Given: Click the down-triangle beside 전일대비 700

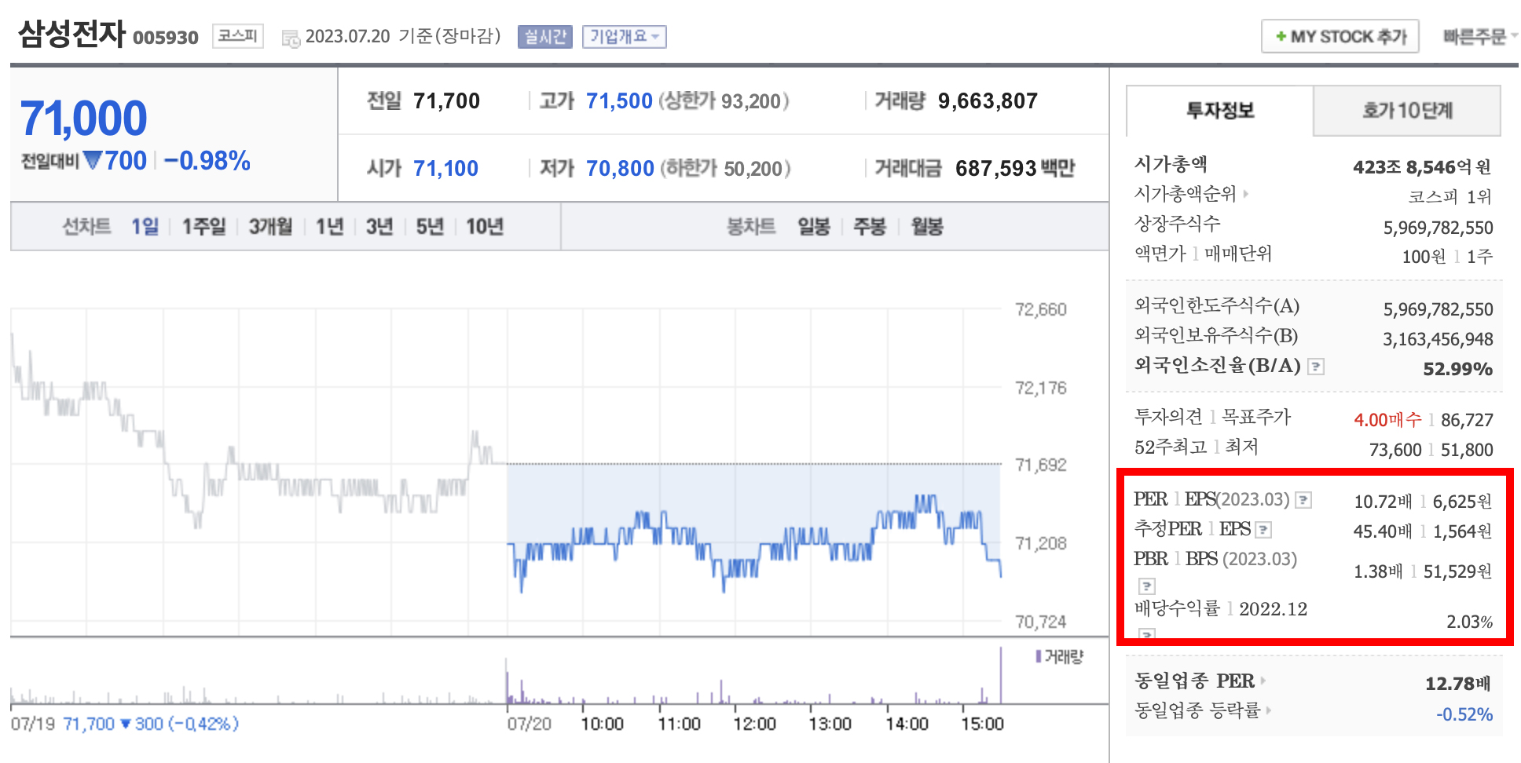Looking at the screenshot, I should tap(93, 161).
